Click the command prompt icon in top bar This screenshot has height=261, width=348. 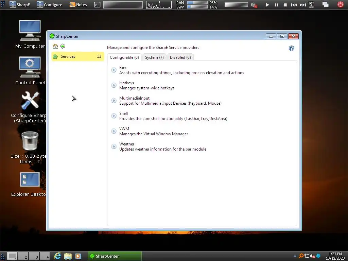click(x=97, y=5)
